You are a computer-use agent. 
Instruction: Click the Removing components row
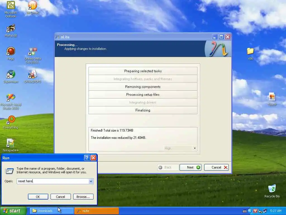[x=143, y=87]
